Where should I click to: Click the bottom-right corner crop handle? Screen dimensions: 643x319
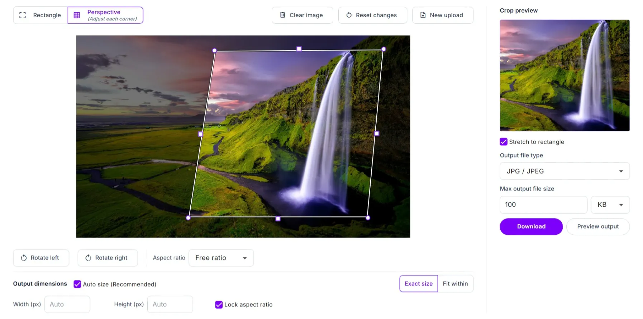[368, 218]
